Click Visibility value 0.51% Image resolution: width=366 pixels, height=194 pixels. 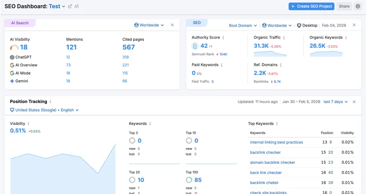click(x=18, y=131)
